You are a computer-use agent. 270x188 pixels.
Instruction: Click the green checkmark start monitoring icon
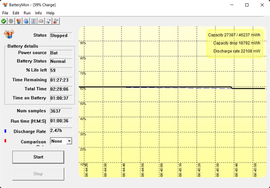pyautogui.click(x=4, y=21)
